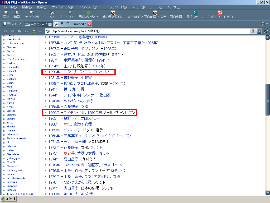Open the 僕の見た秩序 bookmark icon
This screenshot has height=203, width=270.
click(x=113, y=13)
